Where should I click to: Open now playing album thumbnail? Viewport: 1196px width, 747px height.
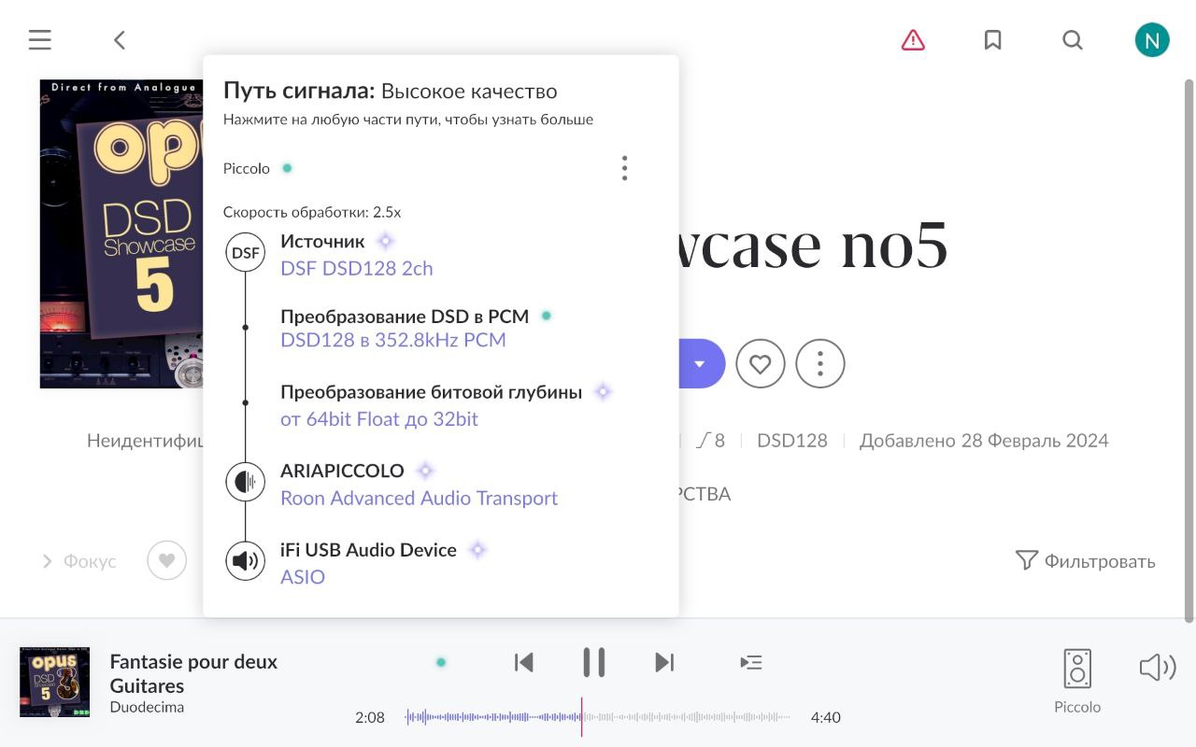point(55,682)
